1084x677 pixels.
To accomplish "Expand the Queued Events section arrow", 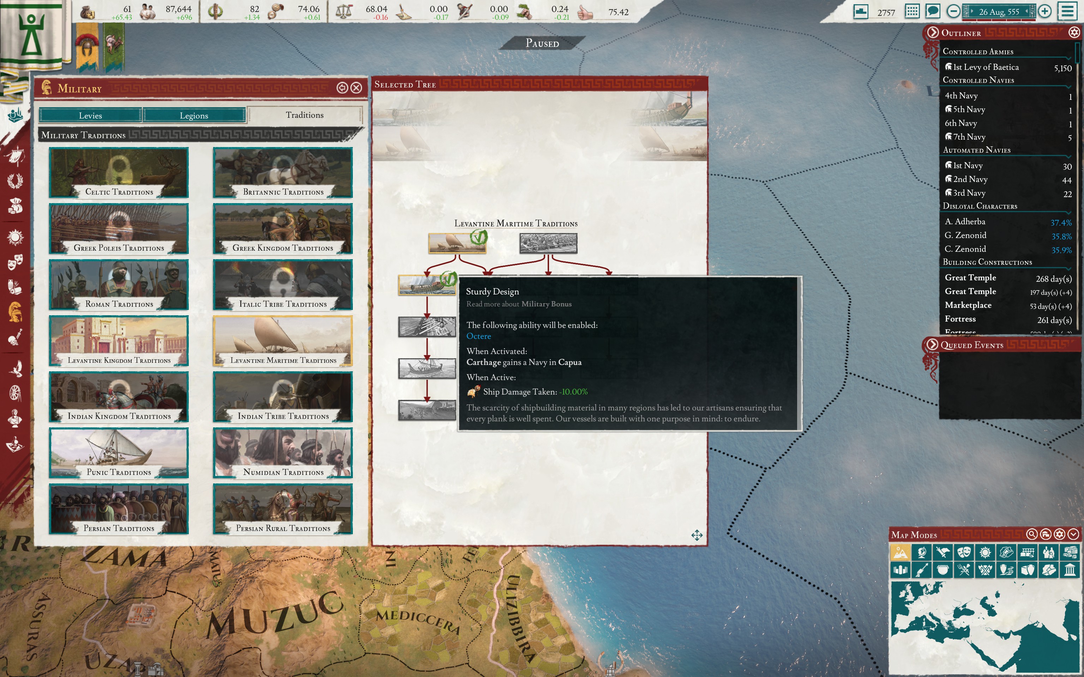I will click(933, 345).
